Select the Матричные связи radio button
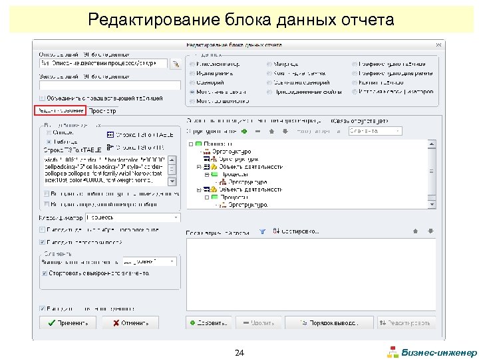479x359 pixels. [x=192, y=92]
